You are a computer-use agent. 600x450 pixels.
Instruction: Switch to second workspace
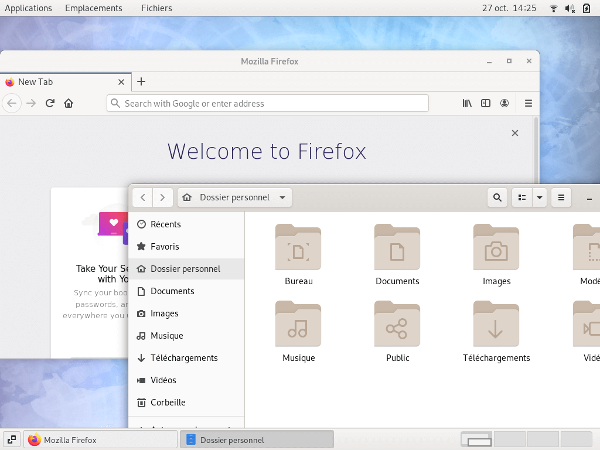[509, 439]
